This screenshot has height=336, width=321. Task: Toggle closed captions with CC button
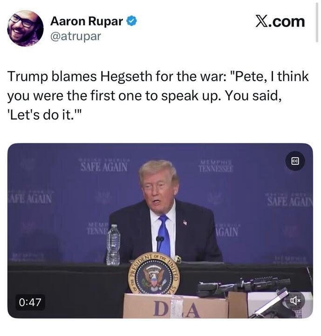[x=295, y=161]
